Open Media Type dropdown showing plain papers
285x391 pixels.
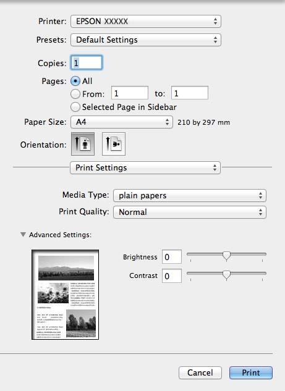click(x=190, y=195)
